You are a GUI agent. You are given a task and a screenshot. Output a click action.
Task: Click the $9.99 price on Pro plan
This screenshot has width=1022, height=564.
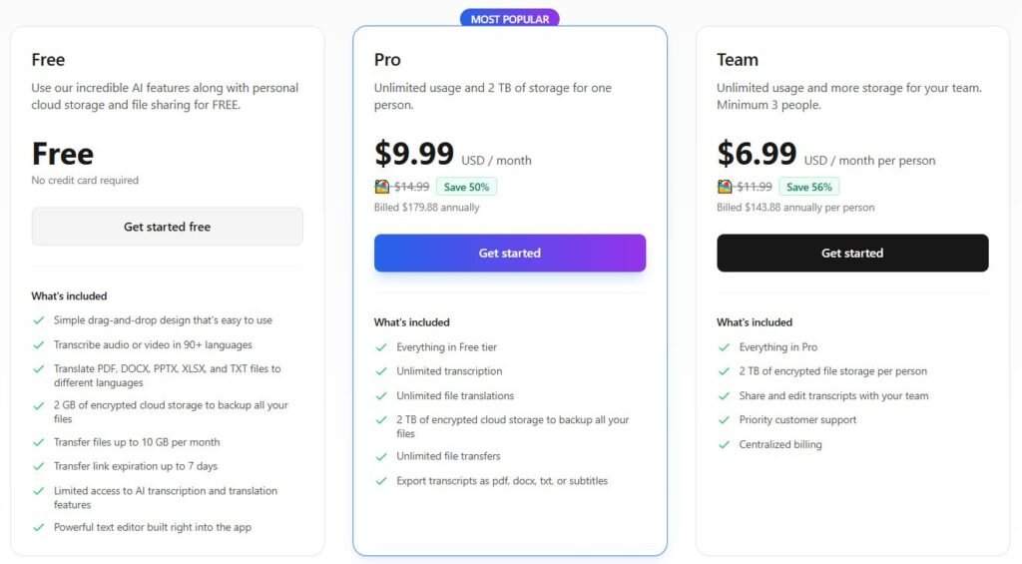(414, 154)
